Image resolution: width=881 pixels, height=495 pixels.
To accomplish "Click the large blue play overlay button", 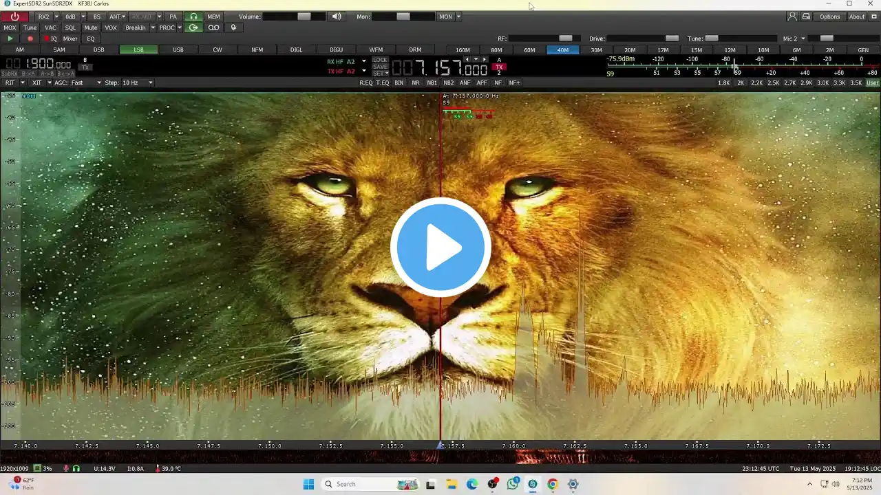I will (x=440, y=247).
